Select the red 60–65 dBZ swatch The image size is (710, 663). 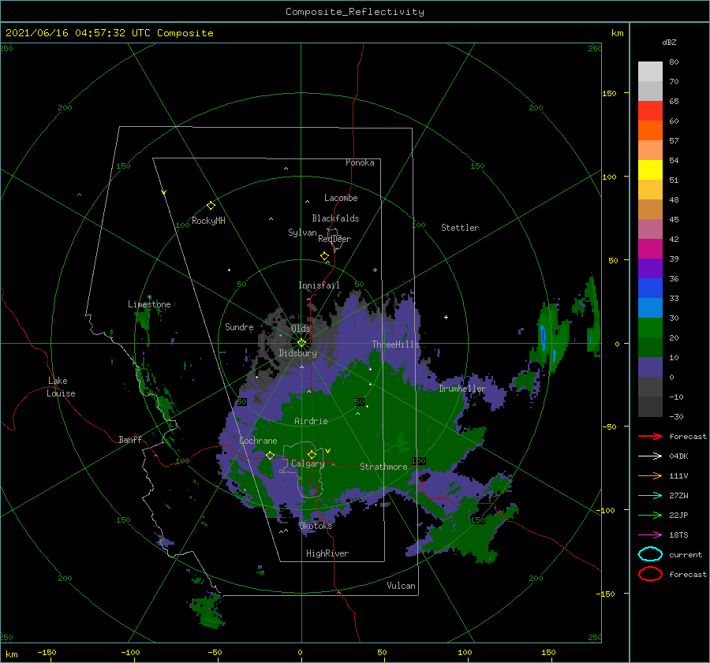click(650, 111)
